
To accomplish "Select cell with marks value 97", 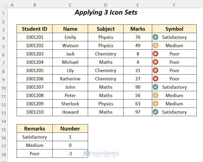I will click(138, 112).
